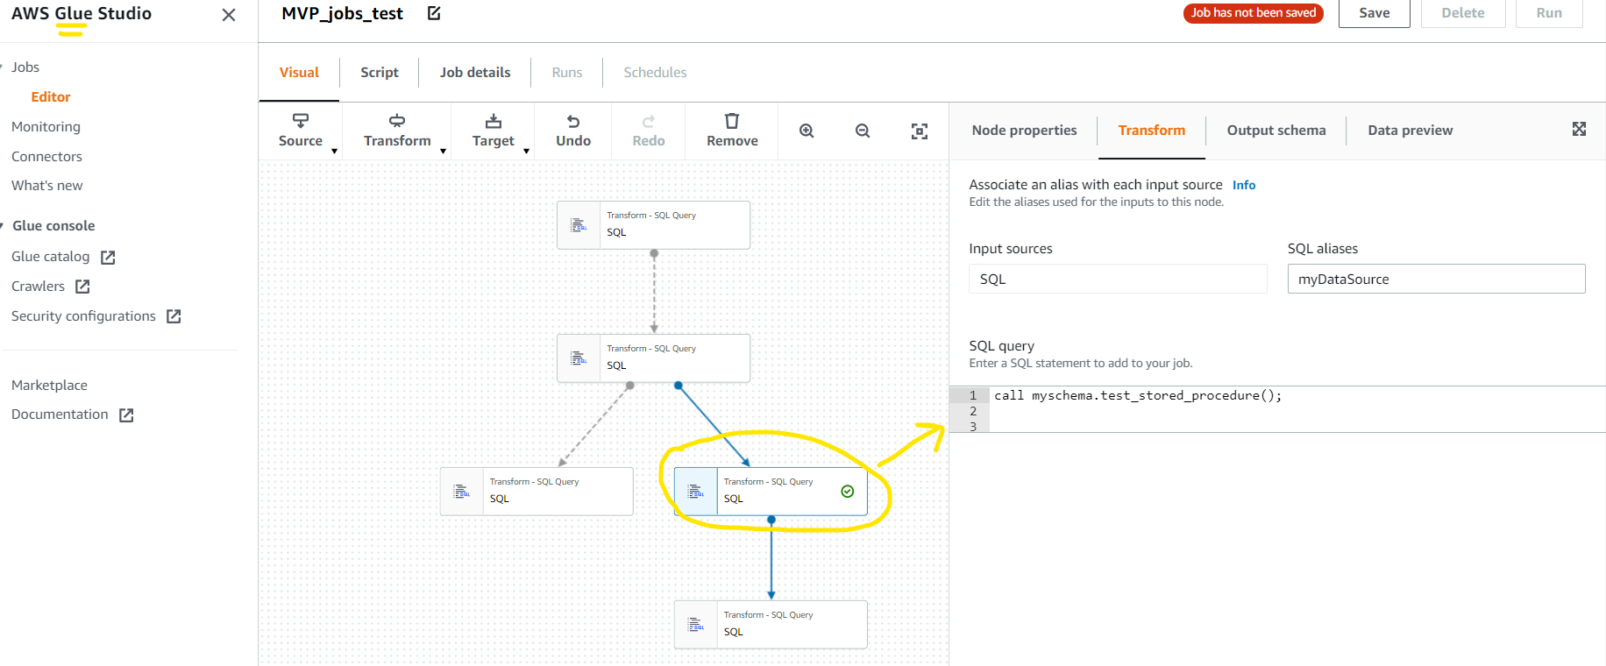The image size is (1606, 666).
Task: Switch to the Script tab
Action: pyautogui.click(x=380, y=73)
